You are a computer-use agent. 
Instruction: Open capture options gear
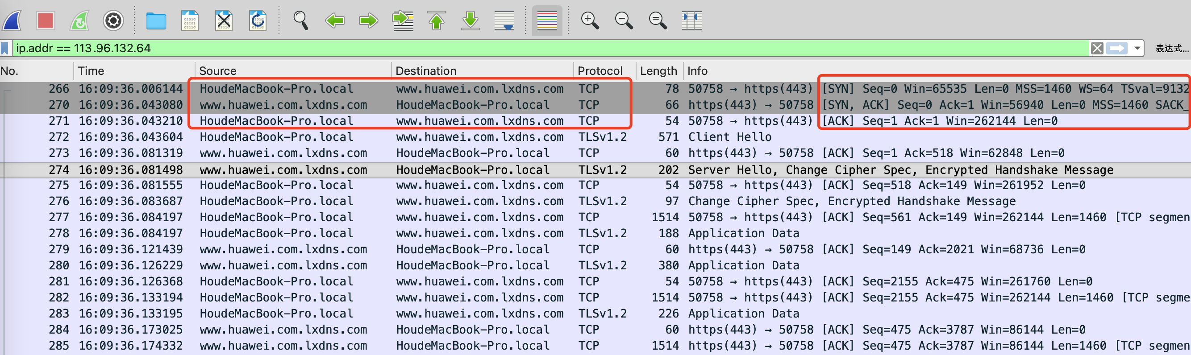tap(113, 21)
